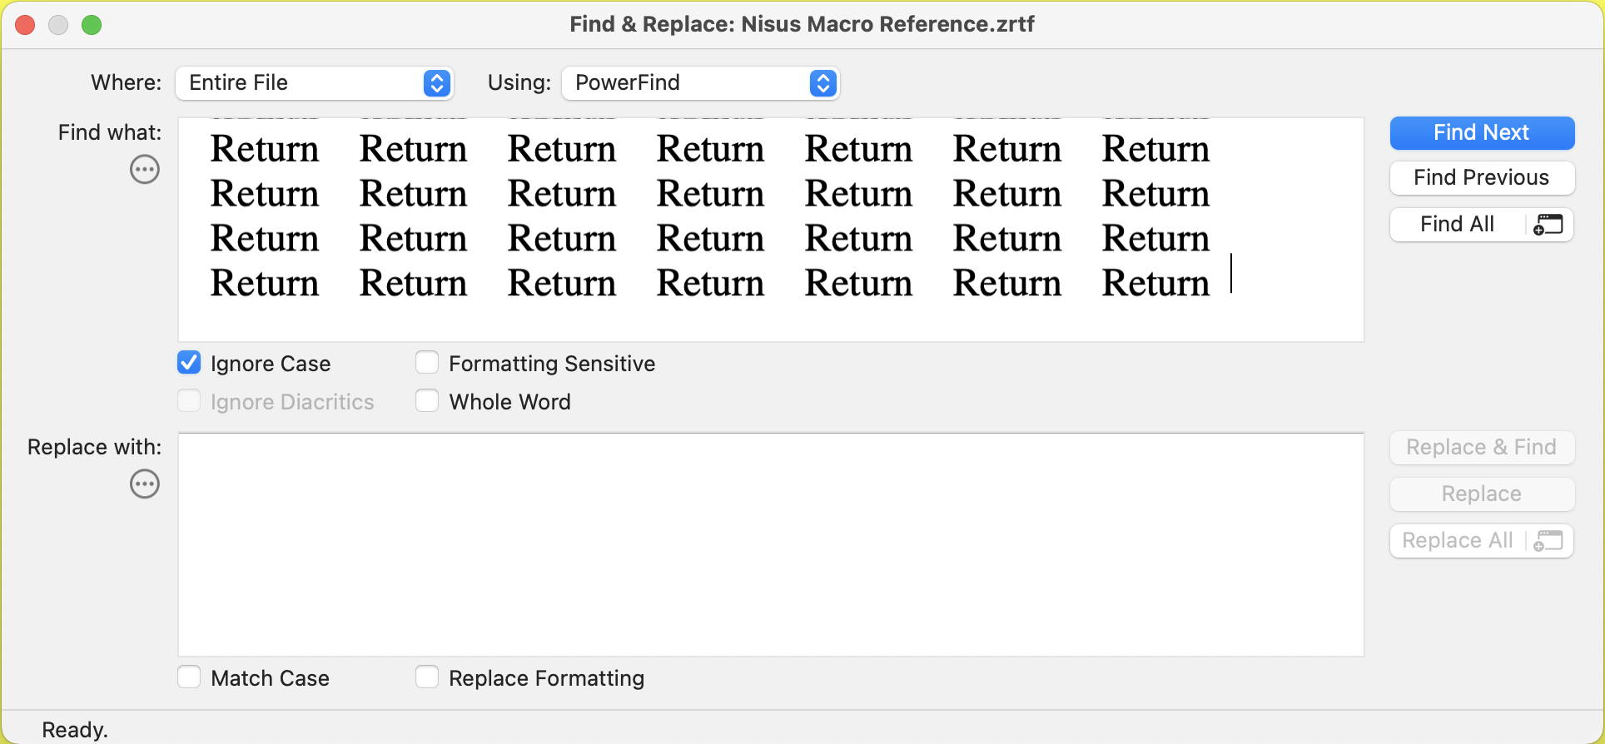Open Find what options ellipsis menu
The image size is (1605, 744).
145,170
